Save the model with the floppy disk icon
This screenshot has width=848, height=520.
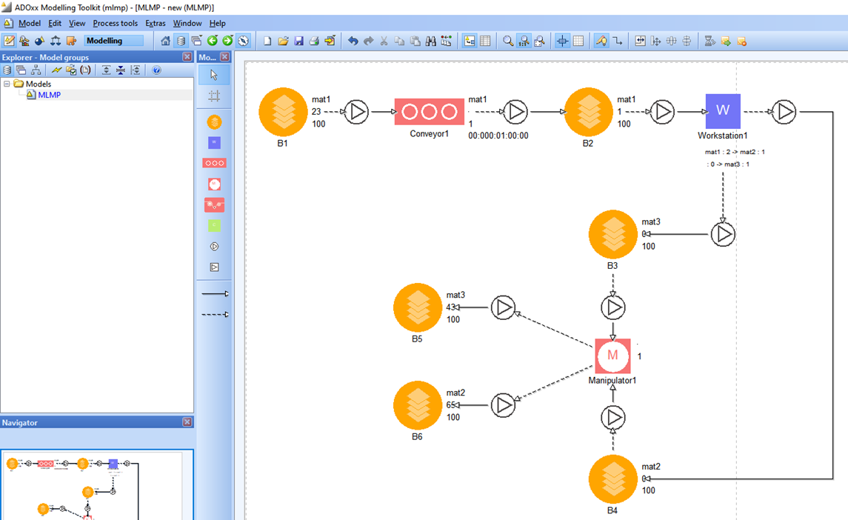tap(298, 41)
